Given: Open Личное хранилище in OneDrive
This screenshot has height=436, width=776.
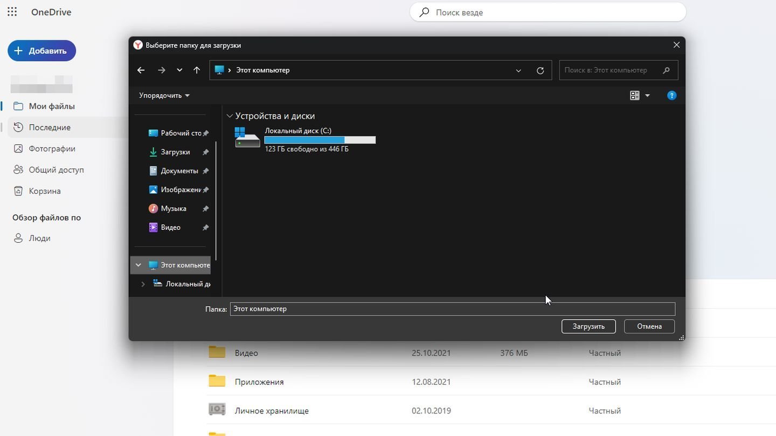Looking at the screenshot, I should click(272, 411).
